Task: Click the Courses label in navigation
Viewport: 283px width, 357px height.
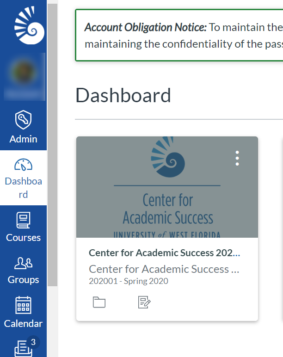Action: 23,238
